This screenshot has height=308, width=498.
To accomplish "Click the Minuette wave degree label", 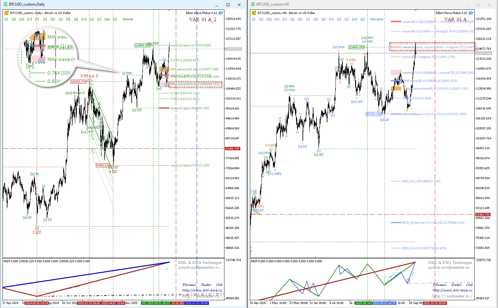I will (x=377, y=19).
